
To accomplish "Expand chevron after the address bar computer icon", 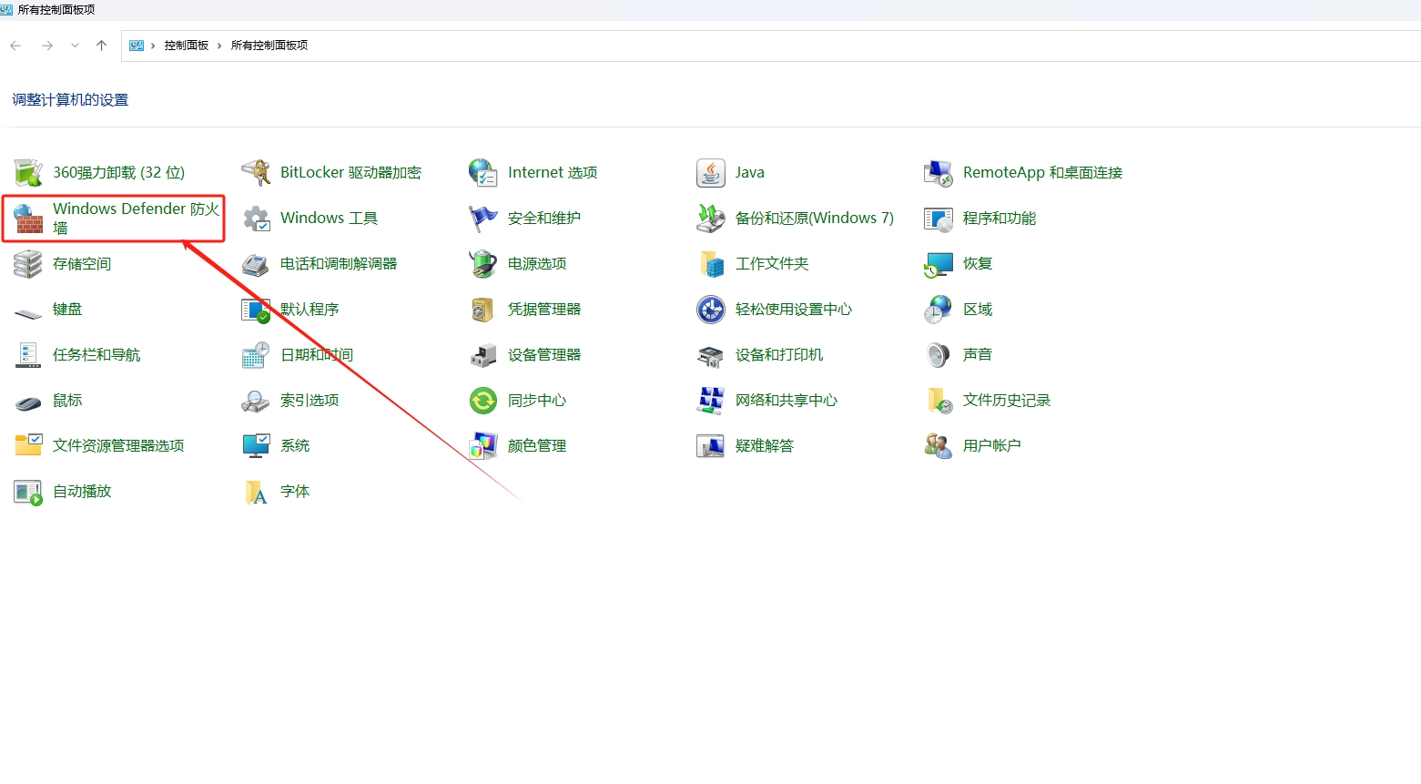I will point(153,46).
